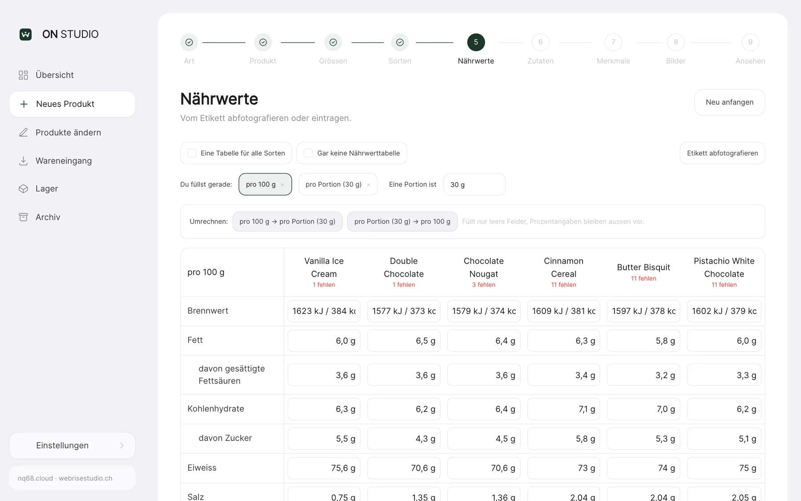Image resolution: width=801 pixels, height=501 pixels.
Task: Edit Vanilla Ice Cream Brennwert field
Action: click(x=324, y=311)
